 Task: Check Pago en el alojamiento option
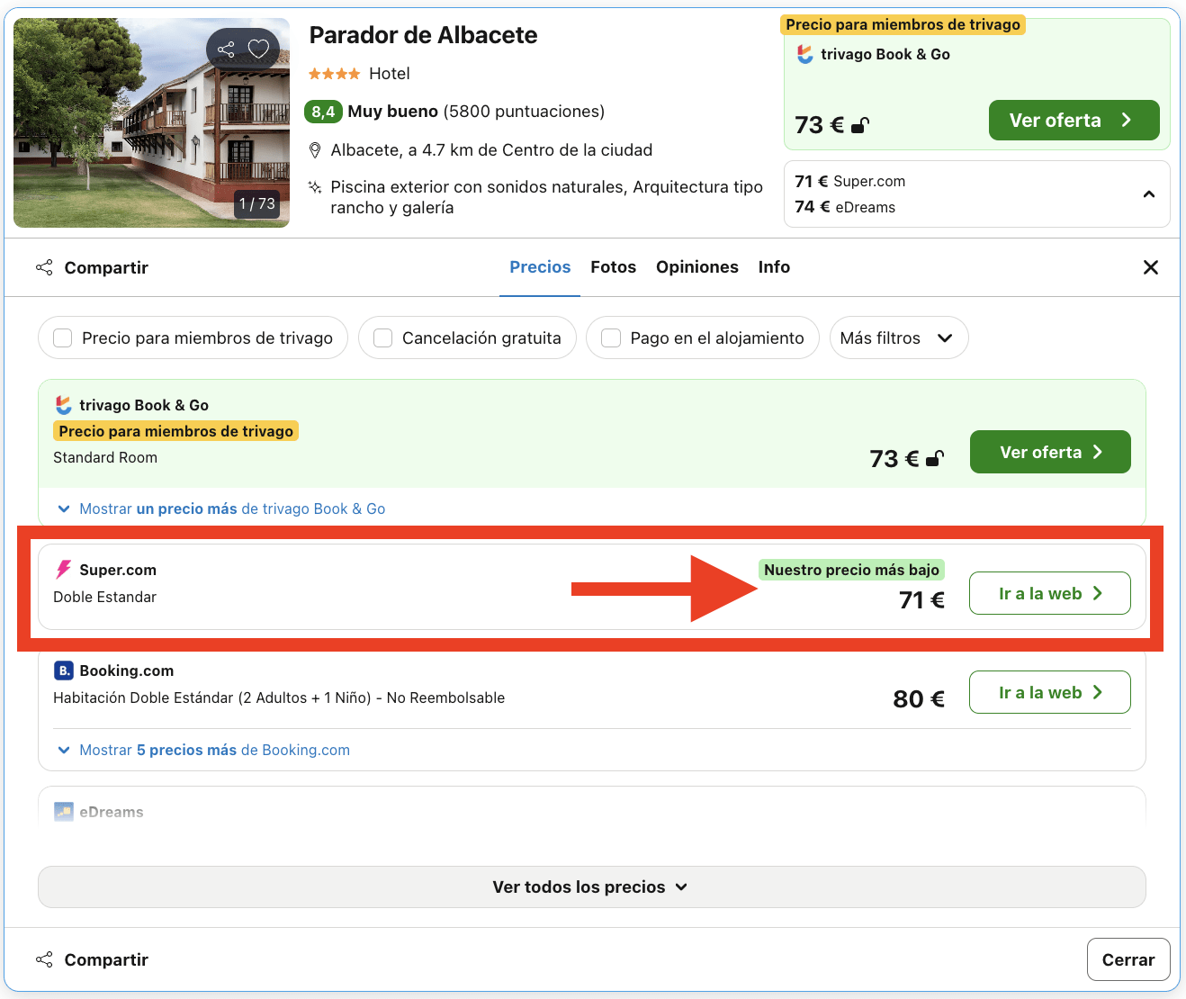(611, 337)
